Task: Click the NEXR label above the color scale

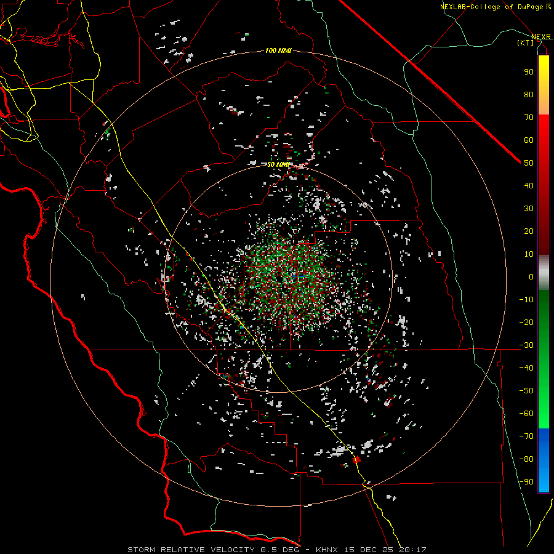Action: coord(541,36)
